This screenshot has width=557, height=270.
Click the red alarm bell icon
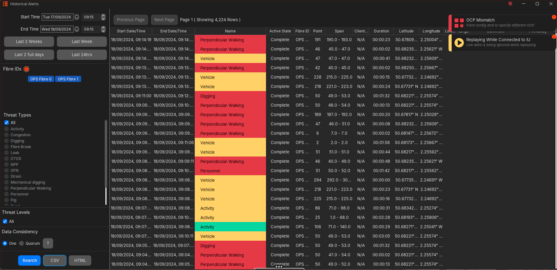click(510, 4)
